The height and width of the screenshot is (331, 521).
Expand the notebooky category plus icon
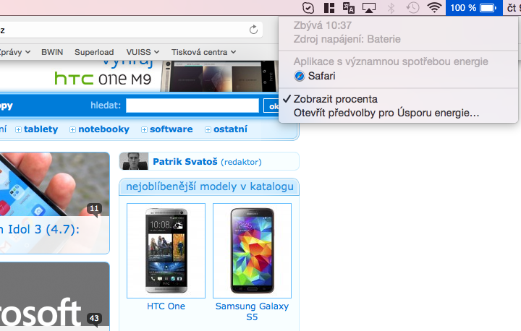point(72,129)
